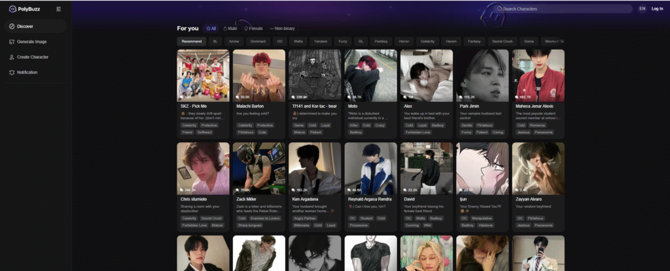670x271 pixels.
Task: Select the All gender filter
Action: tap(211, 29)
